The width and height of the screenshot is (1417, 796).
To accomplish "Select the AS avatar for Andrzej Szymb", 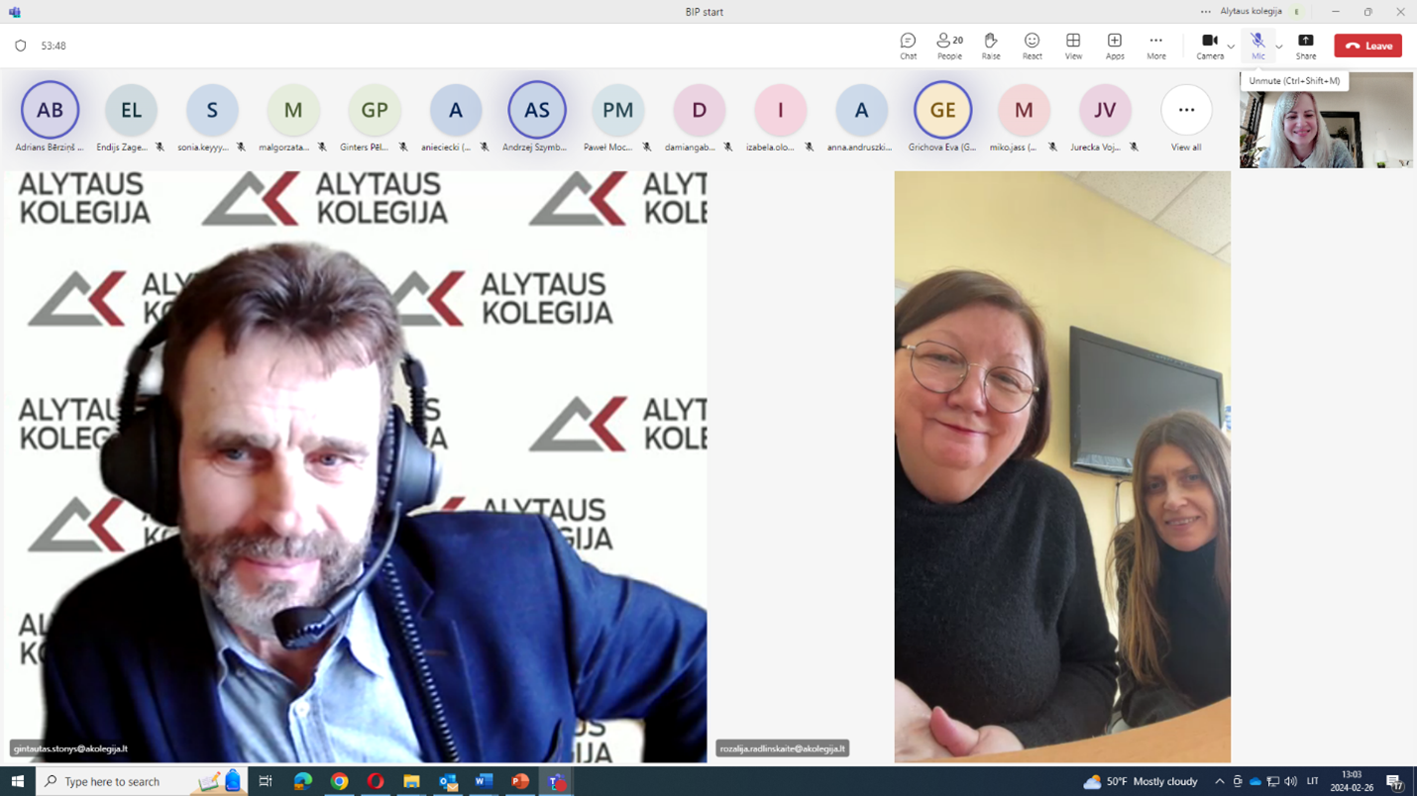I will 537,110.
